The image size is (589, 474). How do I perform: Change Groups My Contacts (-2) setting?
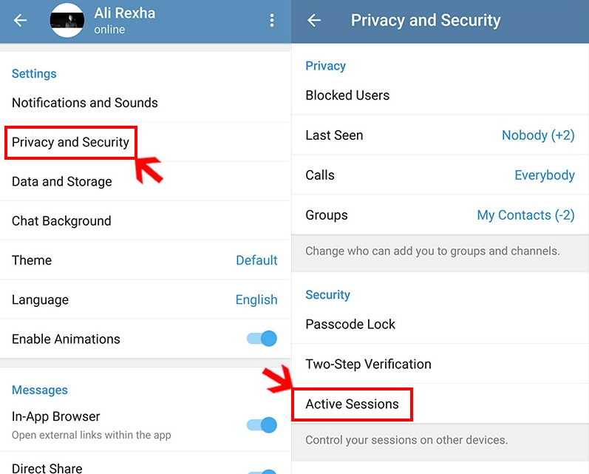440,215
